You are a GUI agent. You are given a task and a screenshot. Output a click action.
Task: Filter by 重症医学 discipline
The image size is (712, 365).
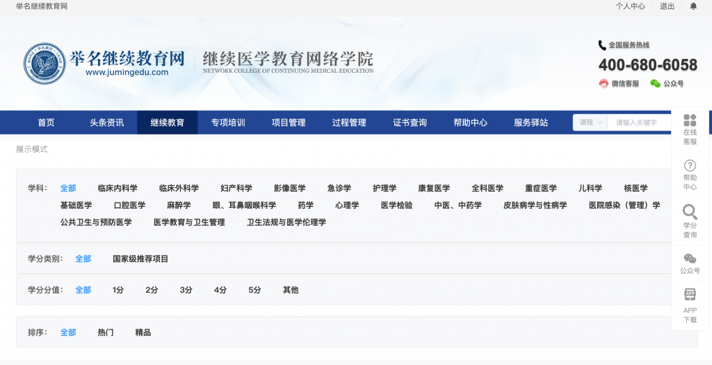tap(541, 188)
